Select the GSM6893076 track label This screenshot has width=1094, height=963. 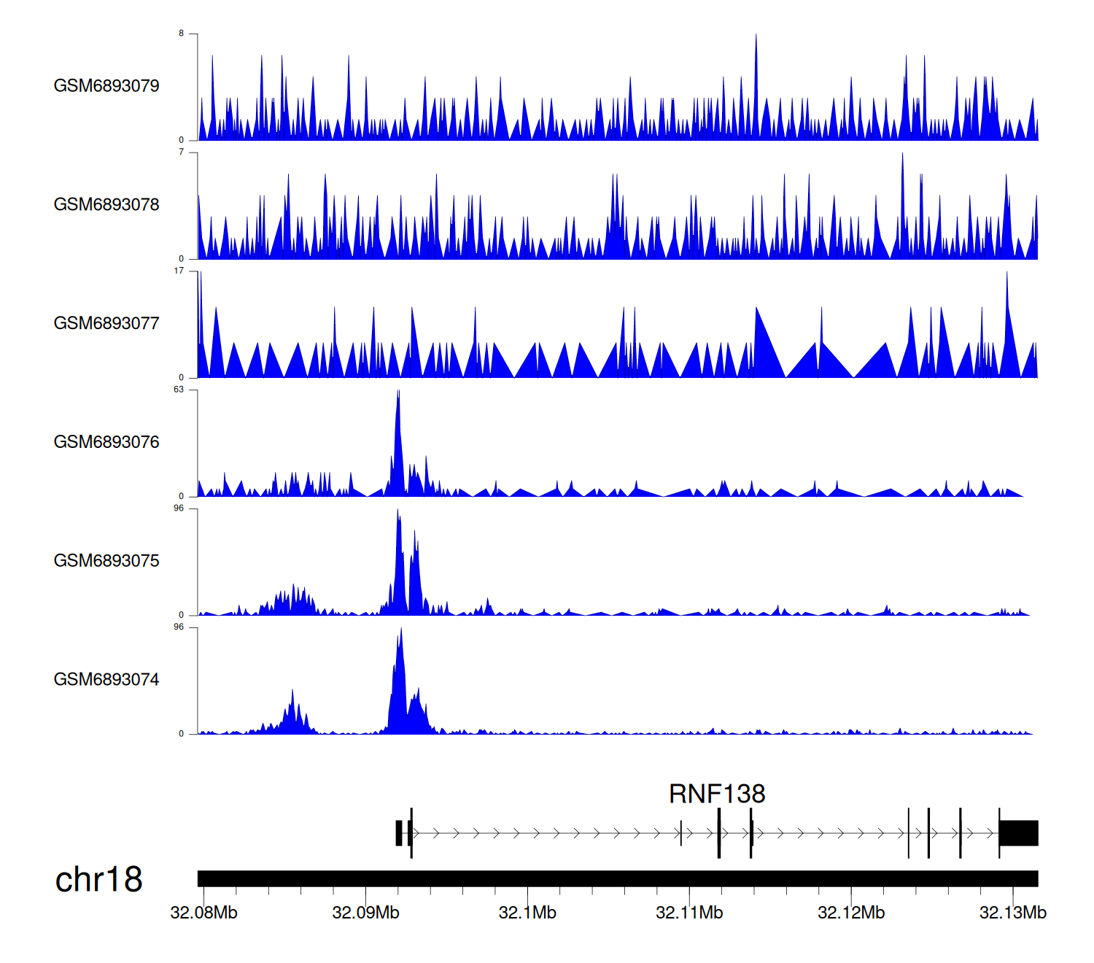click(106, 442)
